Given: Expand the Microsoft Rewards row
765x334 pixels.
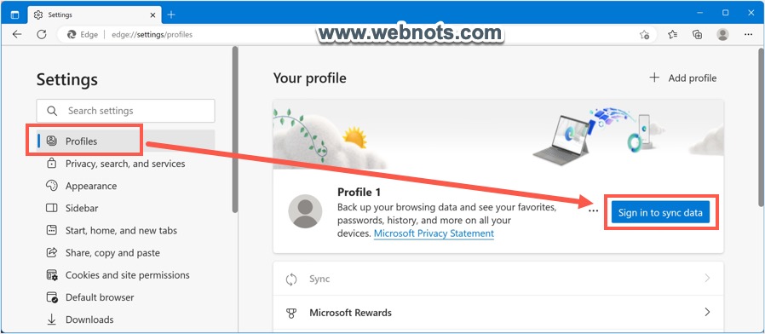Looking at the screenshot, I should point(498,312).
